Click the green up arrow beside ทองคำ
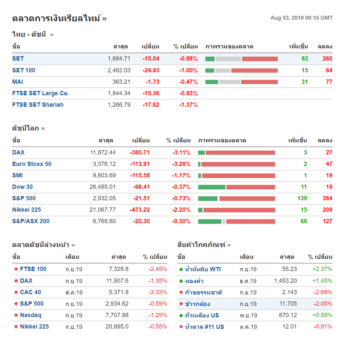Viewport: 341px width, 339px height. point(181,281)
